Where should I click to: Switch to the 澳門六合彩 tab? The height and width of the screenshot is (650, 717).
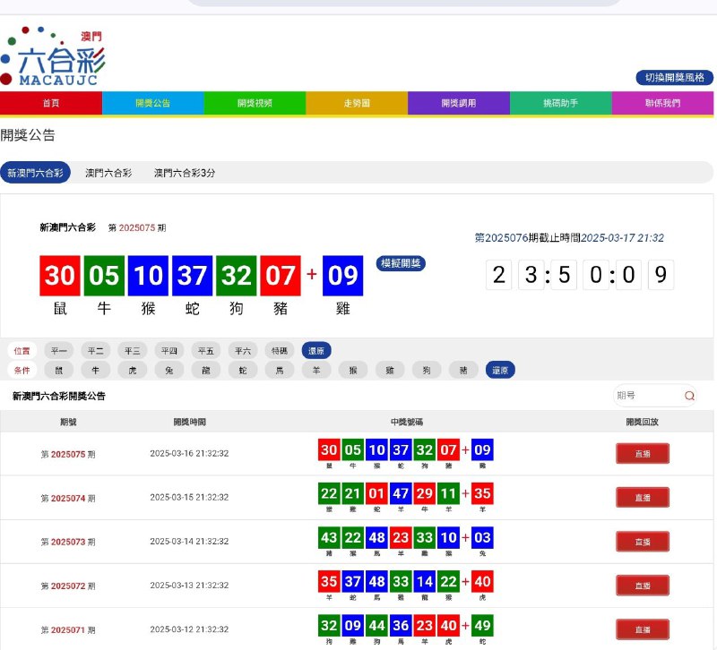pyautogui.click(x=108, y=173)
